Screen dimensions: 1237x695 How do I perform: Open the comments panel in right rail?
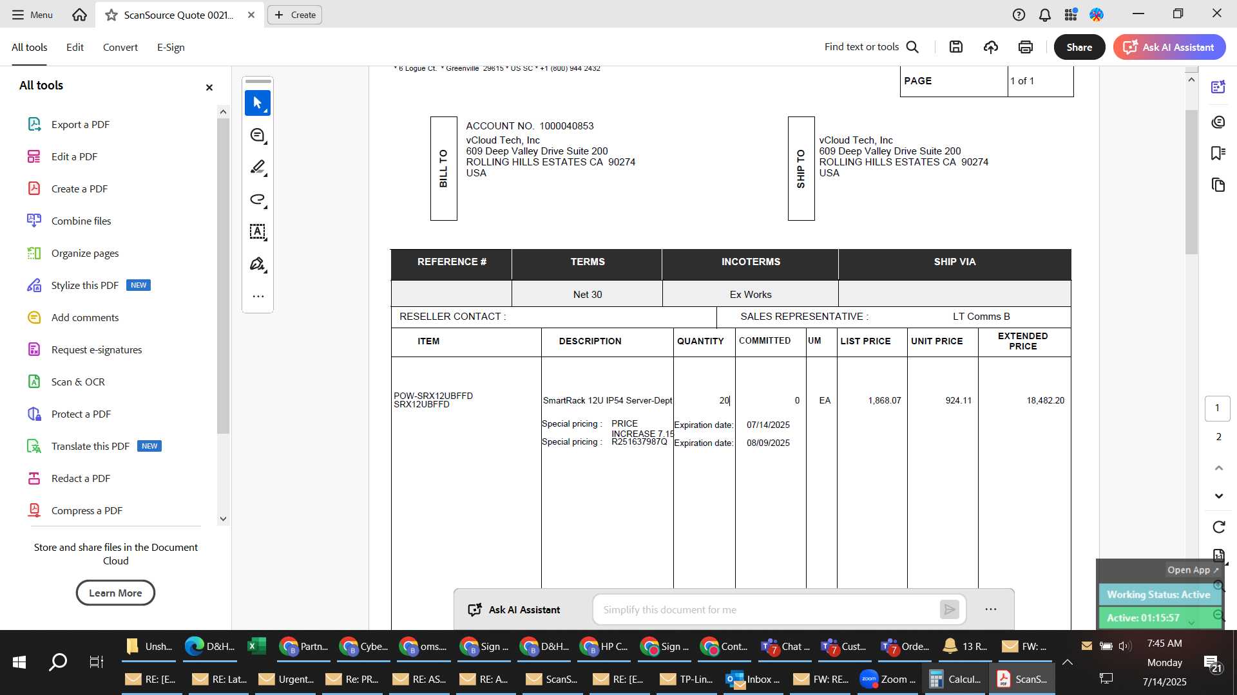(x=1218, y=122)
